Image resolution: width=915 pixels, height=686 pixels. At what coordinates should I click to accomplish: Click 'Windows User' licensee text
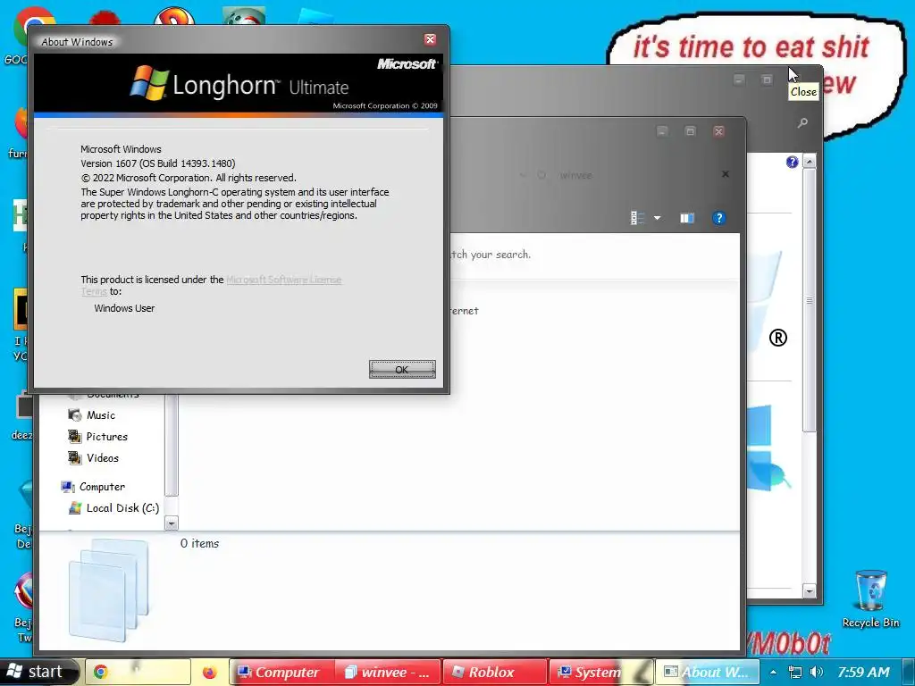click(x=124, y=308)
